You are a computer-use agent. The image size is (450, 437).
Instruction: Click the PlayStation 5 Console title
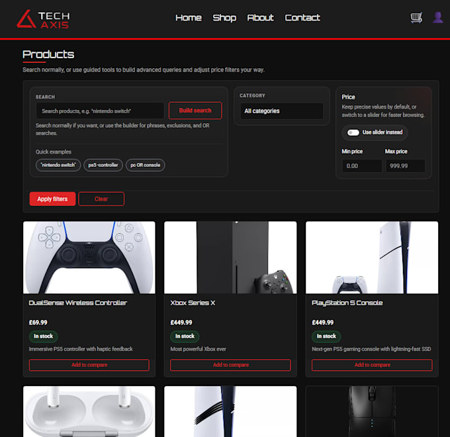(x=347, y=303)
